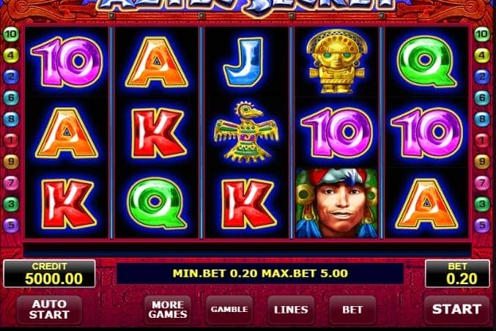
Task: Click the Bet 0.20 amount display
Action: (457, 274)
